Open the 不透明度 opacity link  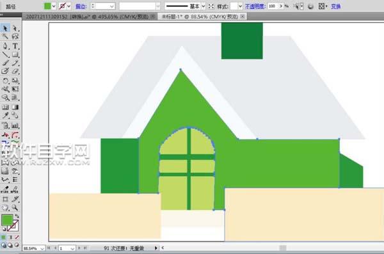tap(255, 6)
